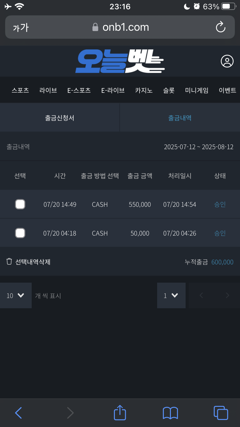Open the page number dropdown showing 1
This screenshot has height=427, width=240.
tap(171, 295)
